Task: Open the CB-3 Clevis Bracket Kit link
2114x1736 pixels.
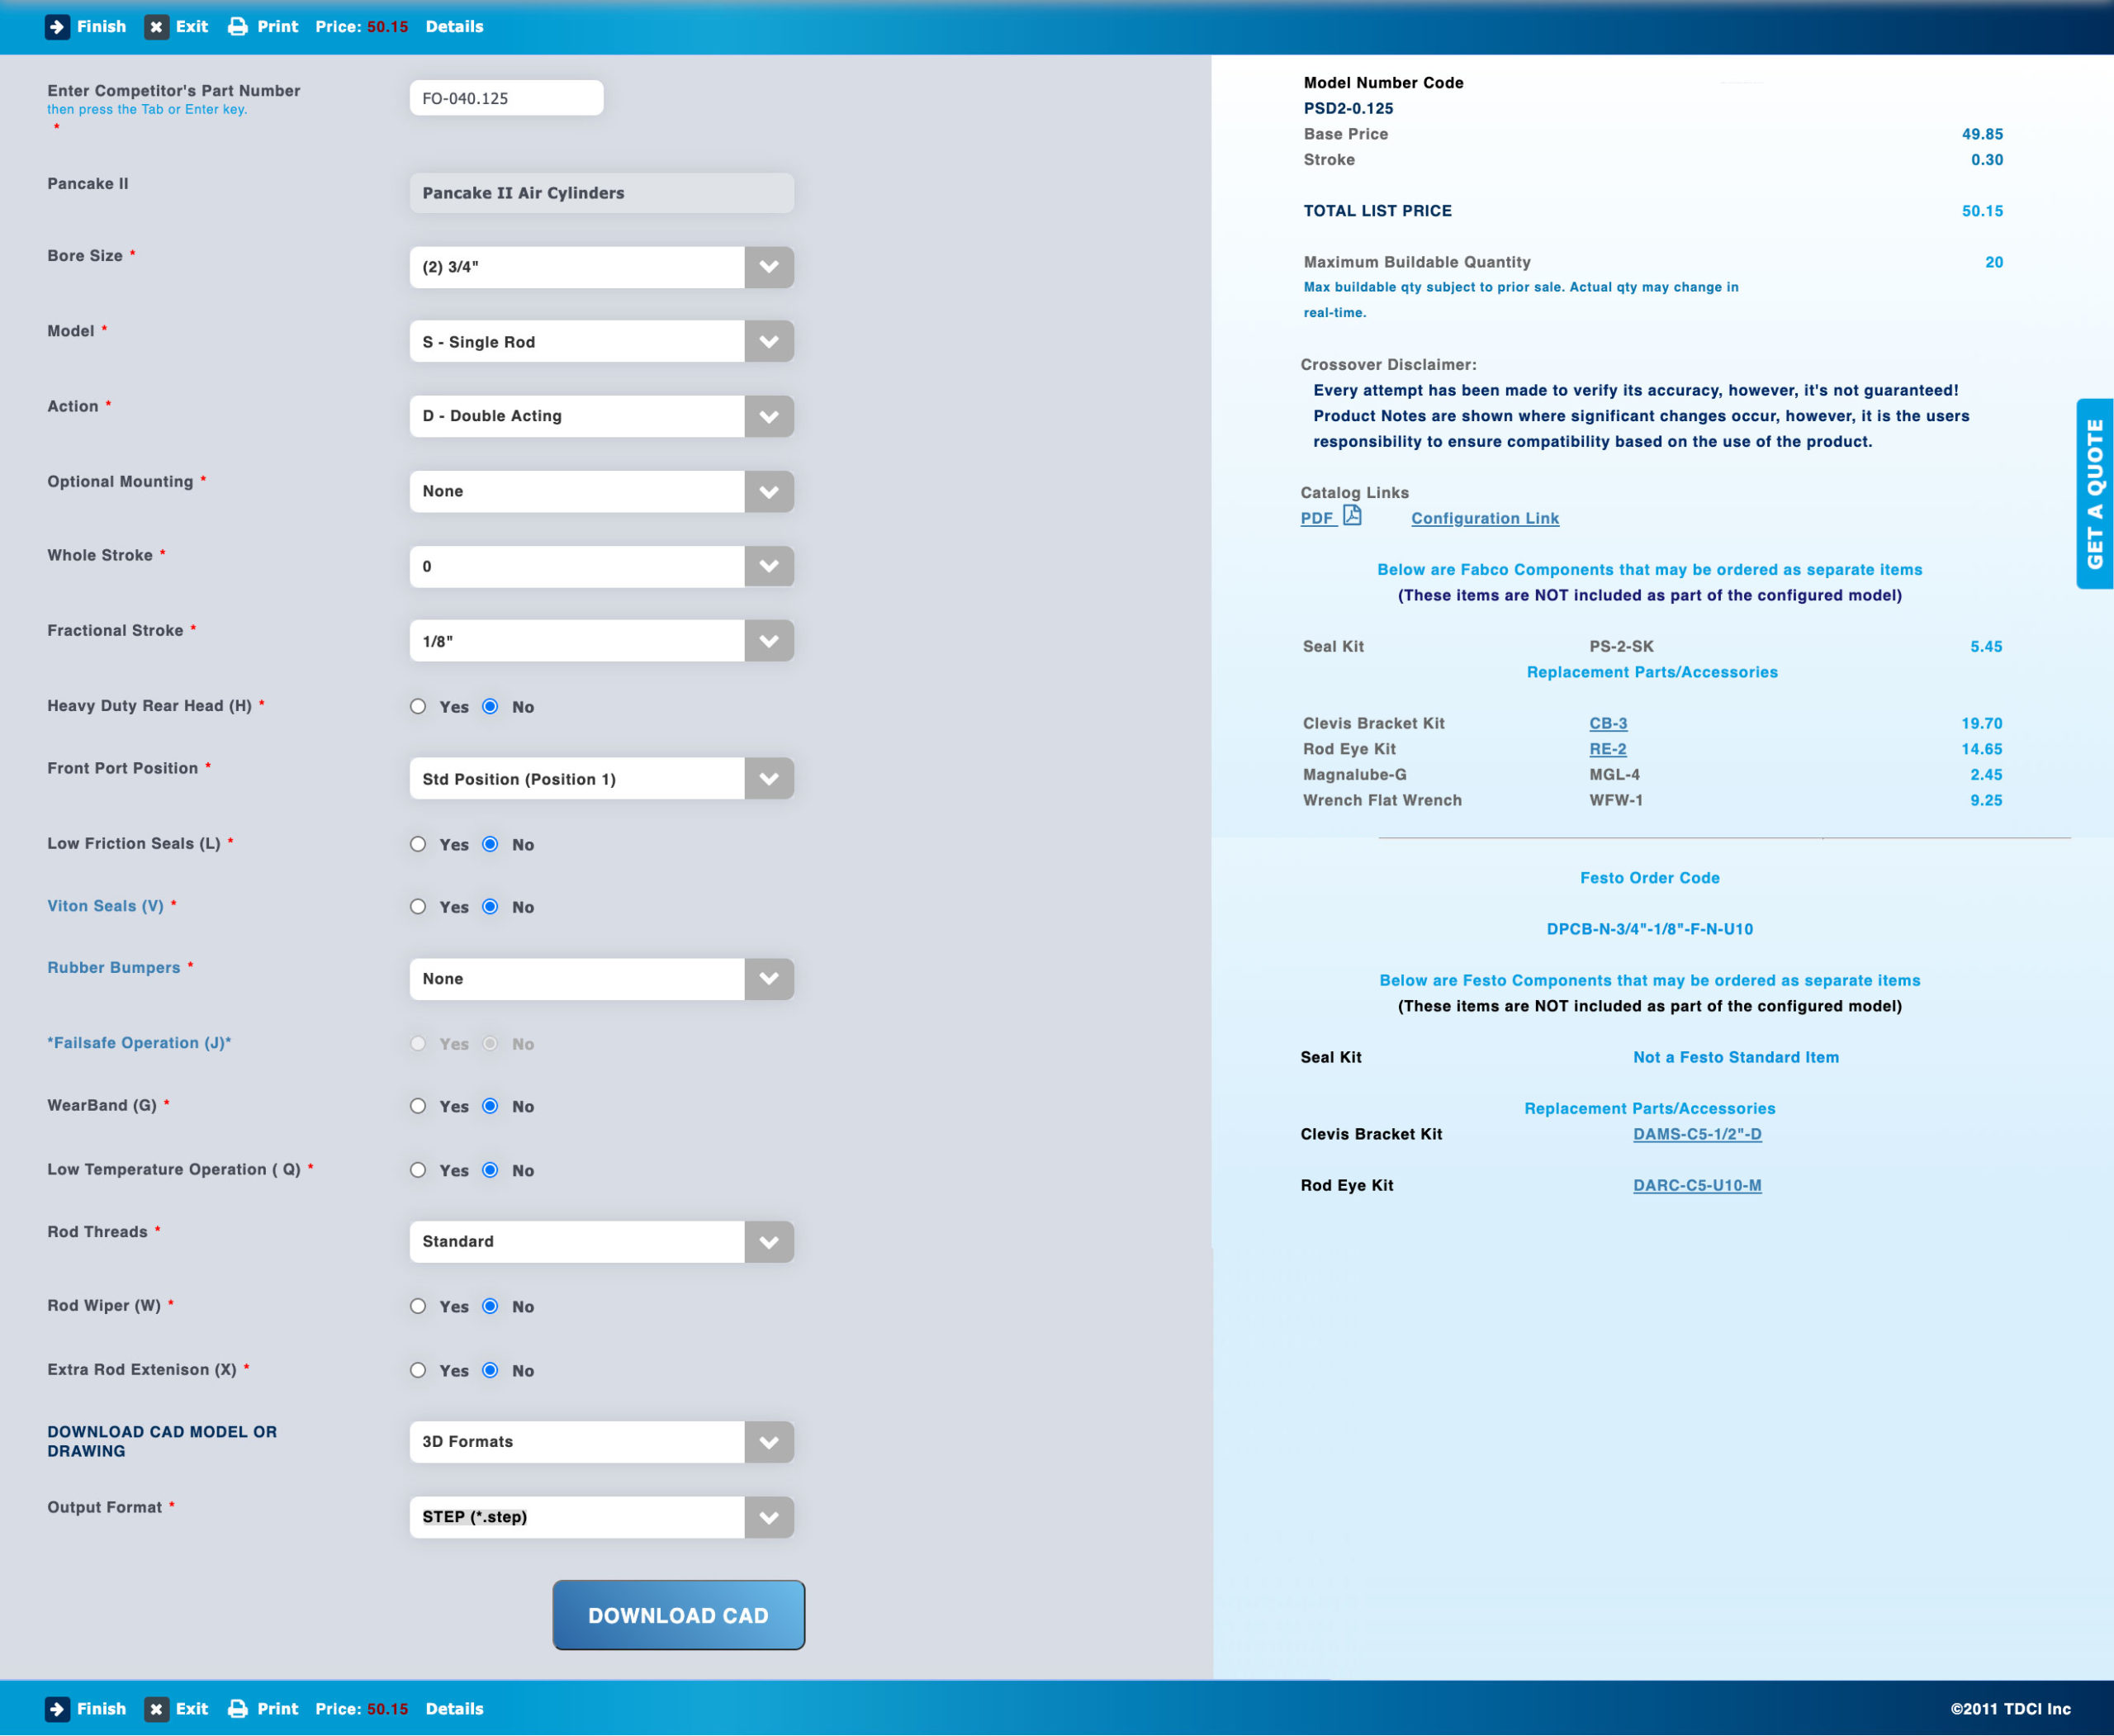Action: coord(1607,722)
